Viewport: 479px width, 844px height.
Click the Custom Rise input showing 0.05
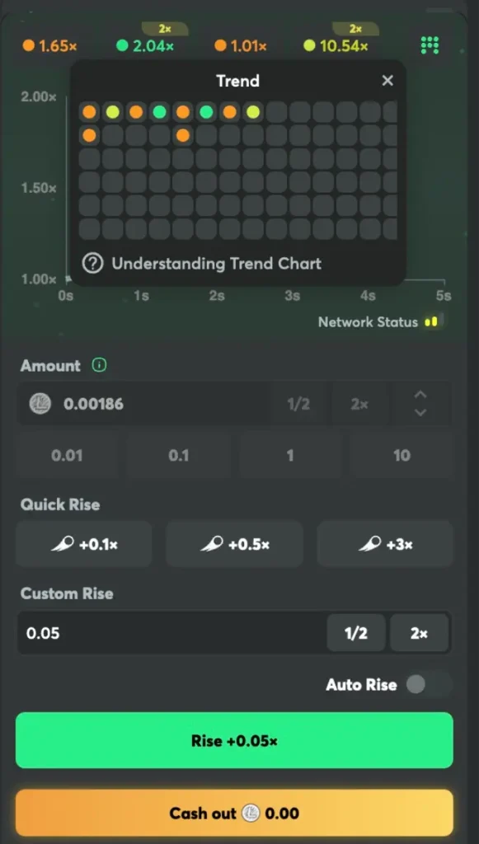click(x=165, y=633)
